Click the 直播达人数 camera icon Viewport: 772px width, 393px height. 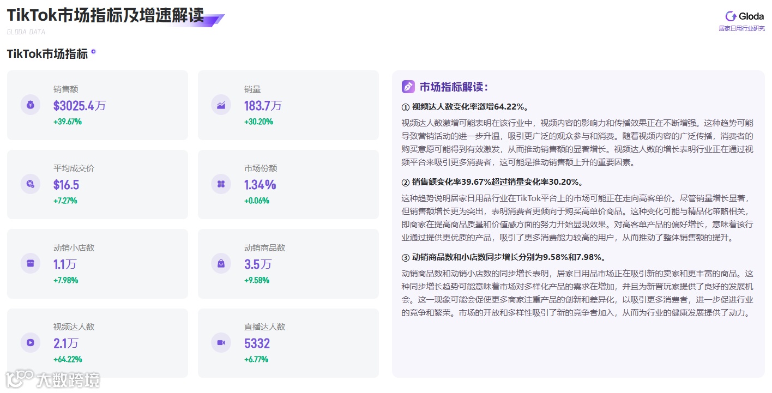(x=221, y=343)
